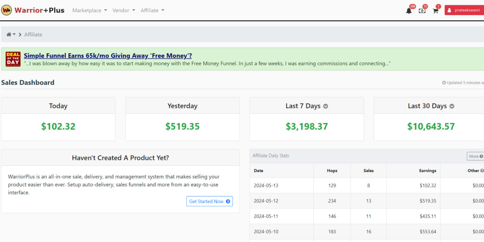Viewport: 484px width, 242px height.
Task: Open the money notifications icon
Action: pyautogui.click(x=422, y=11)
